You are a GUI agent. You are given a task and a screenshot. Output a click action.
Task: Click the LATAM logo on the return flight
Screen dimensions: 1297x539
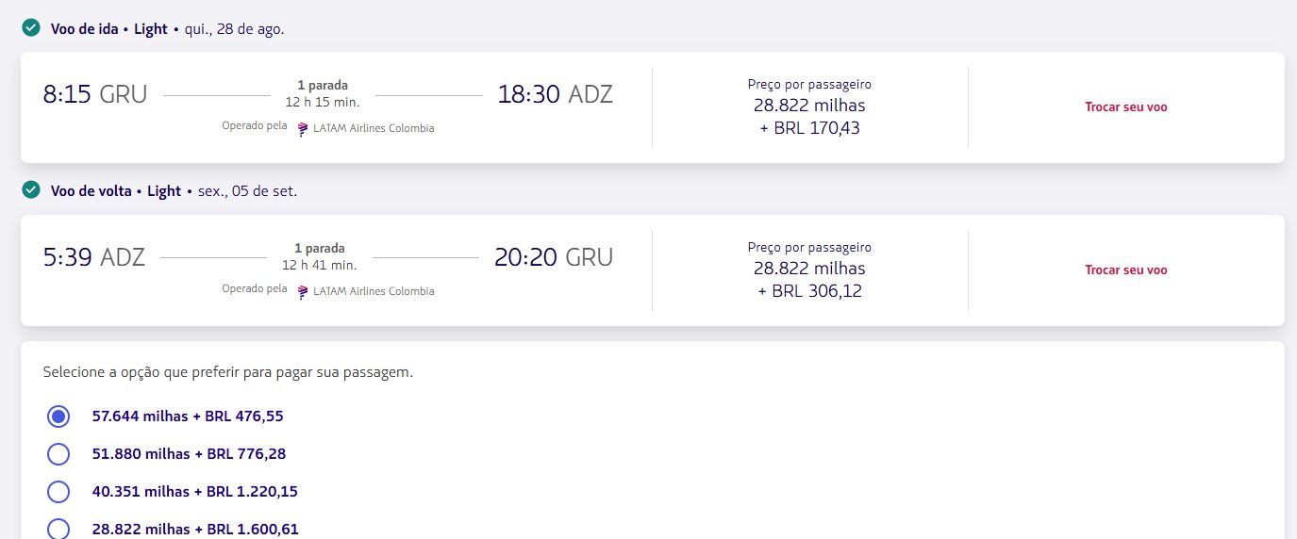coord(303,292)
